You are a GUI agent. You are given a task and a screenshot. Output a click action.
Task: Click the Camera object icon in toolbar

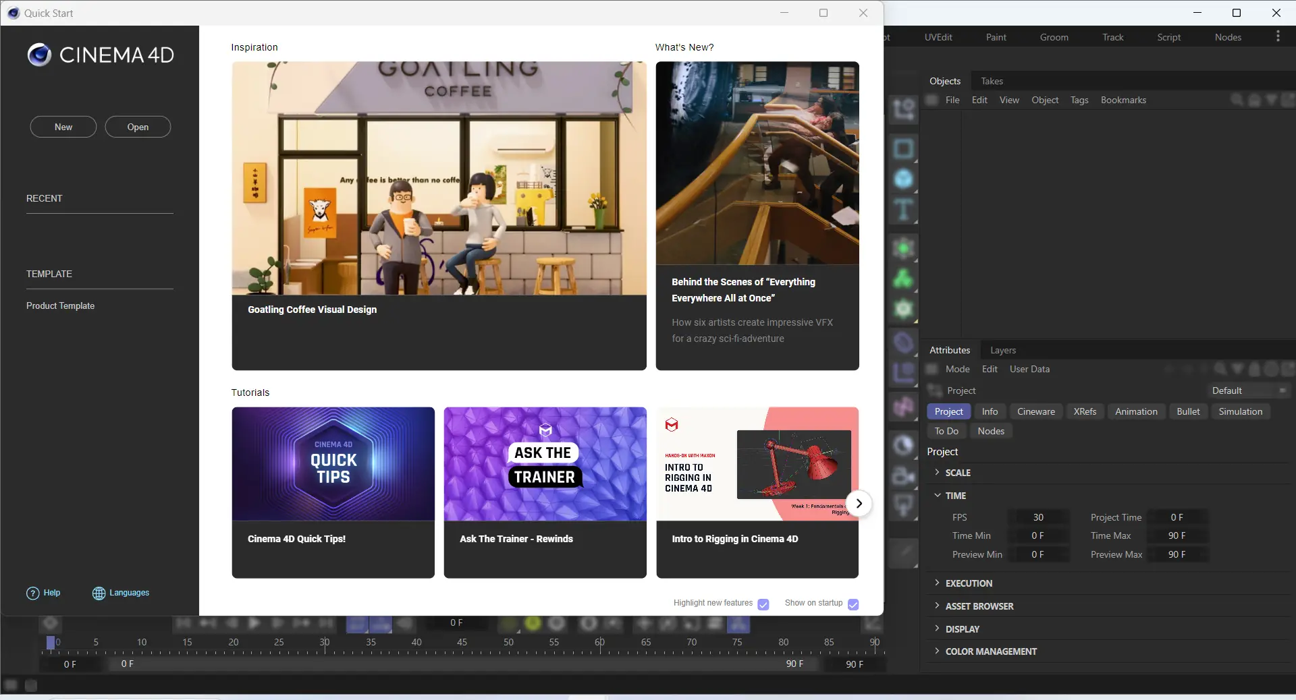pyautogui.click(x=903, y=476)
